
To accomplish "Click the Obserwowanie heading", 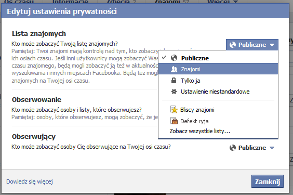I will click(x=36, y=99).
